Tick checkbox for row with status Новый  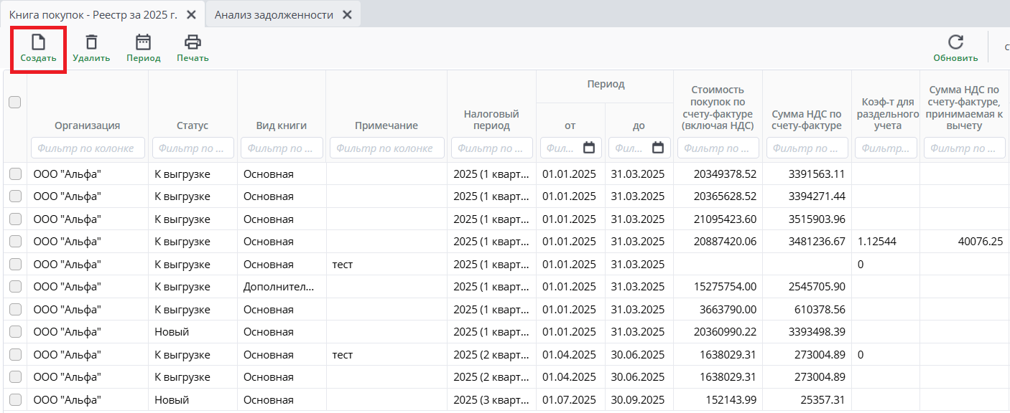point(15,332)
